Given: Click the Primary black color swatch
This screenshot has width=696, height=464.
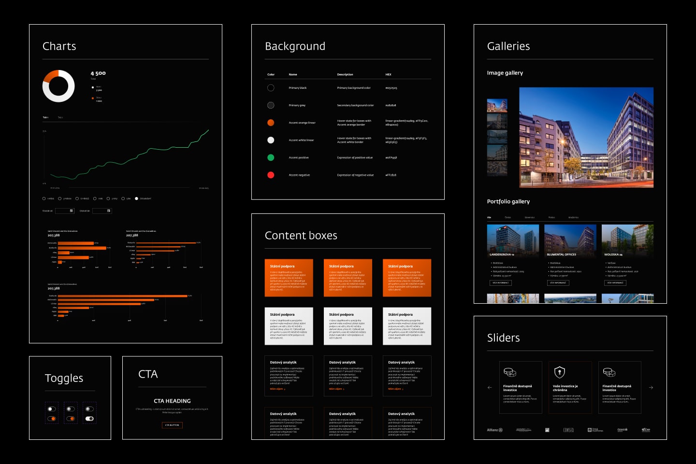Looking at the screenshot, I should click(271, 88).
